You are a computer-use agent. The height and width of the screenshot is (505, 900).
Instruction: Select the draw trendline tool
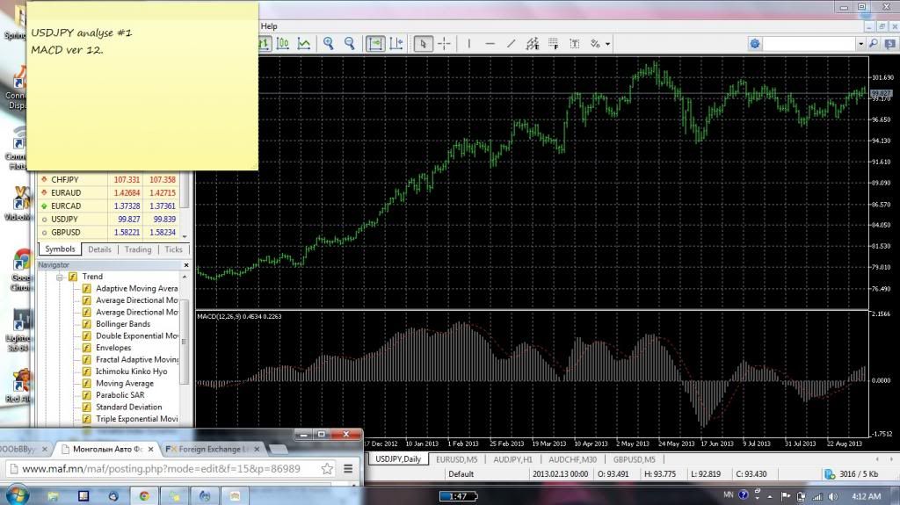pyautogui.click(x=511, y=44)
